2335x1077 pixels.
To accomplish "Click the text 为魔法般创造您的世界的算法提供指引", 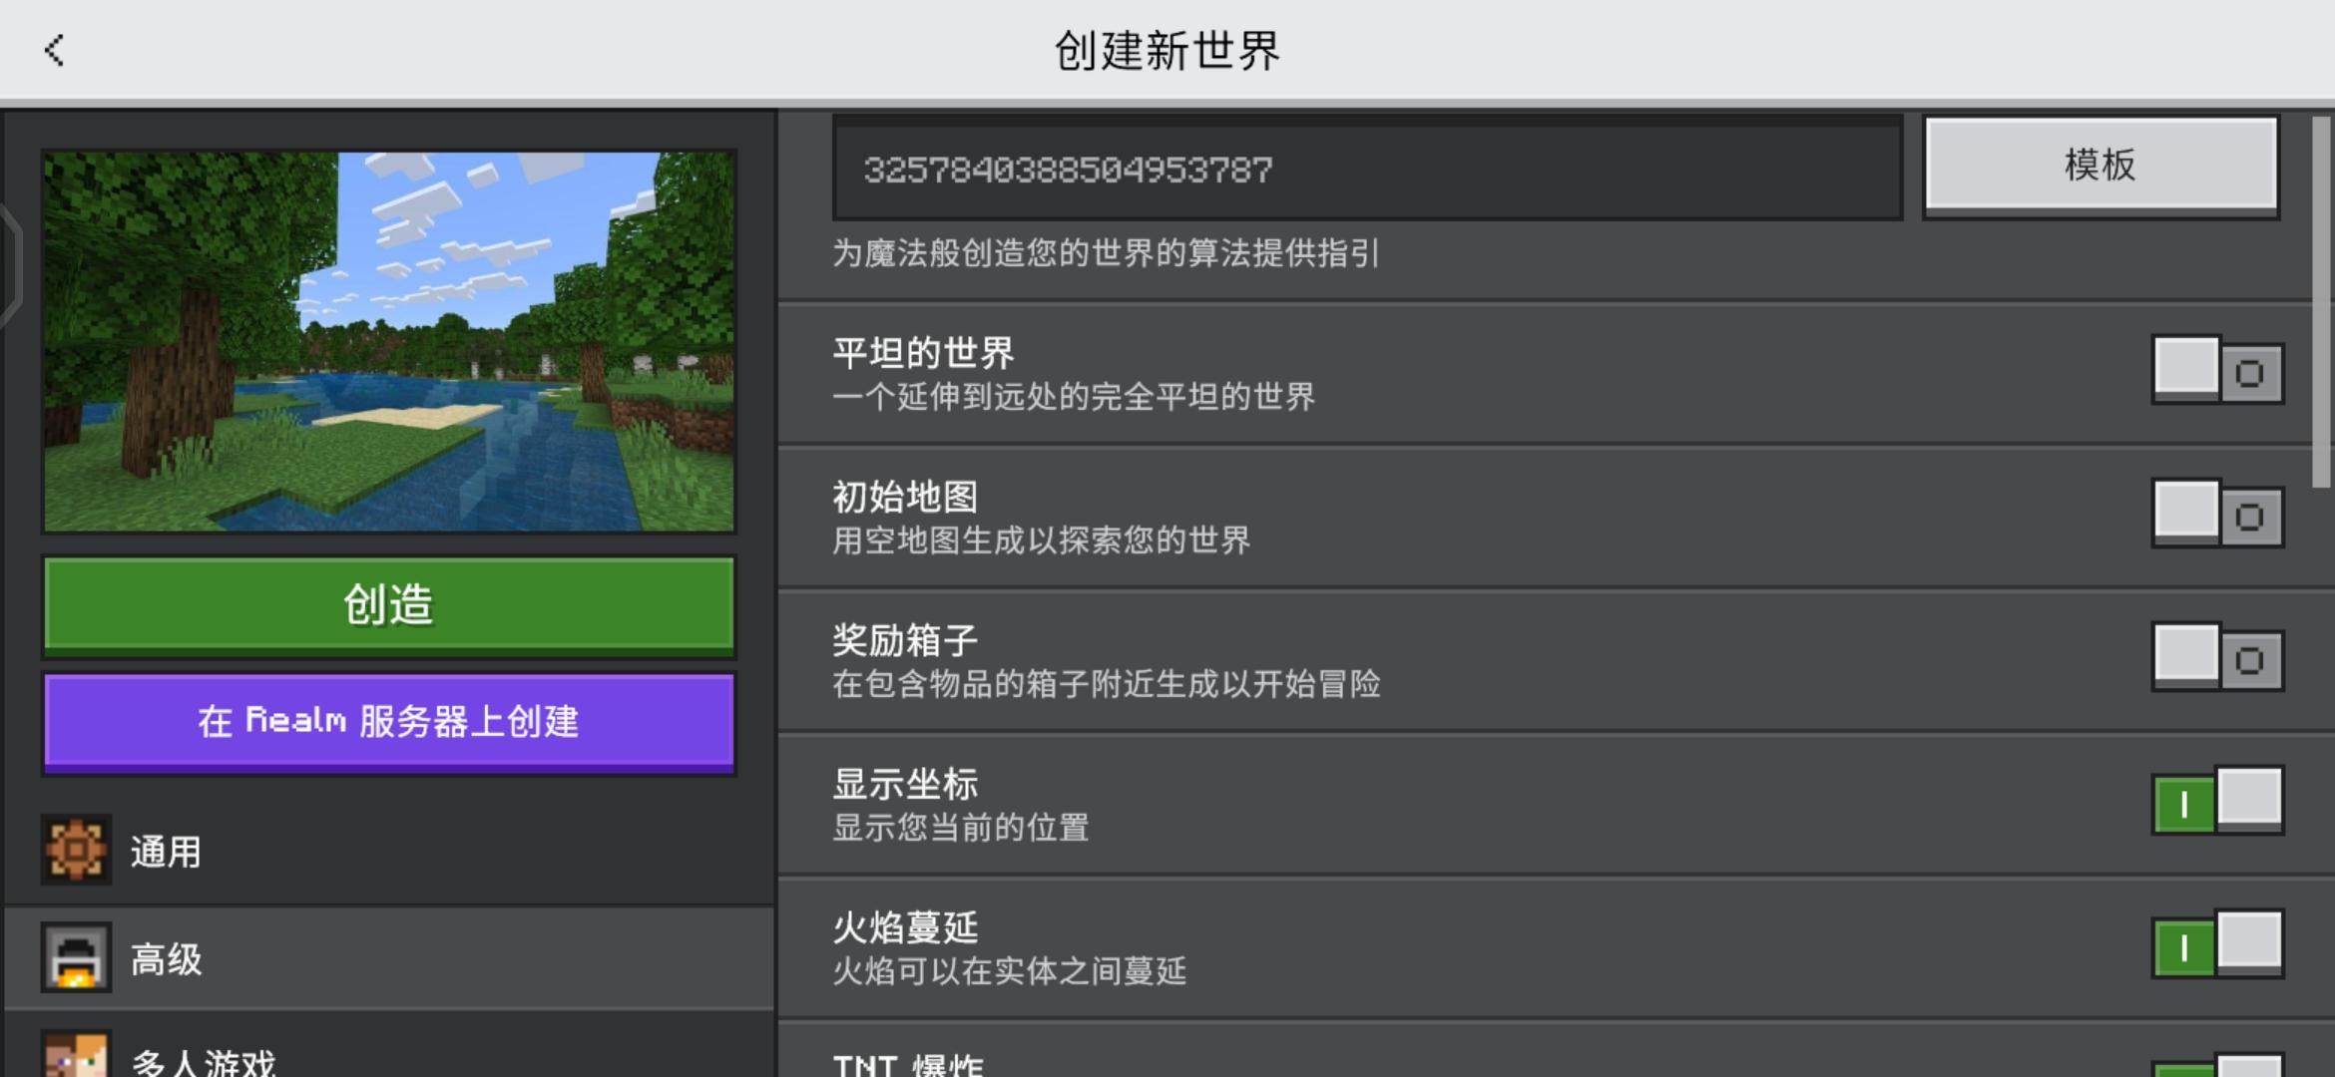I will 1106,253.
